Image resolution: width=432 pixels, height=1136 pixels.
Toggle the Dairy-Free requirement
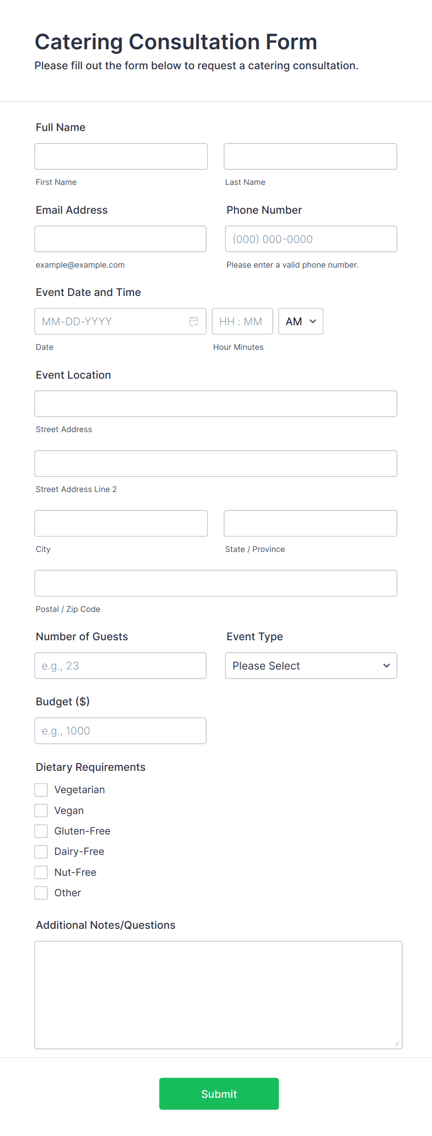coord(41,851)
